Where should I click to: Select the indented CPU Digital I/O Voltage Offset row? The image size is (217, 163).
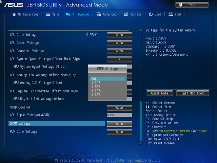click(39, 99)
